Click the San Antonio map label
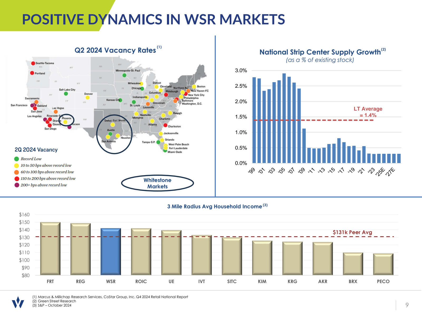Screen dimensions: 422x316 tap(109, 141)
